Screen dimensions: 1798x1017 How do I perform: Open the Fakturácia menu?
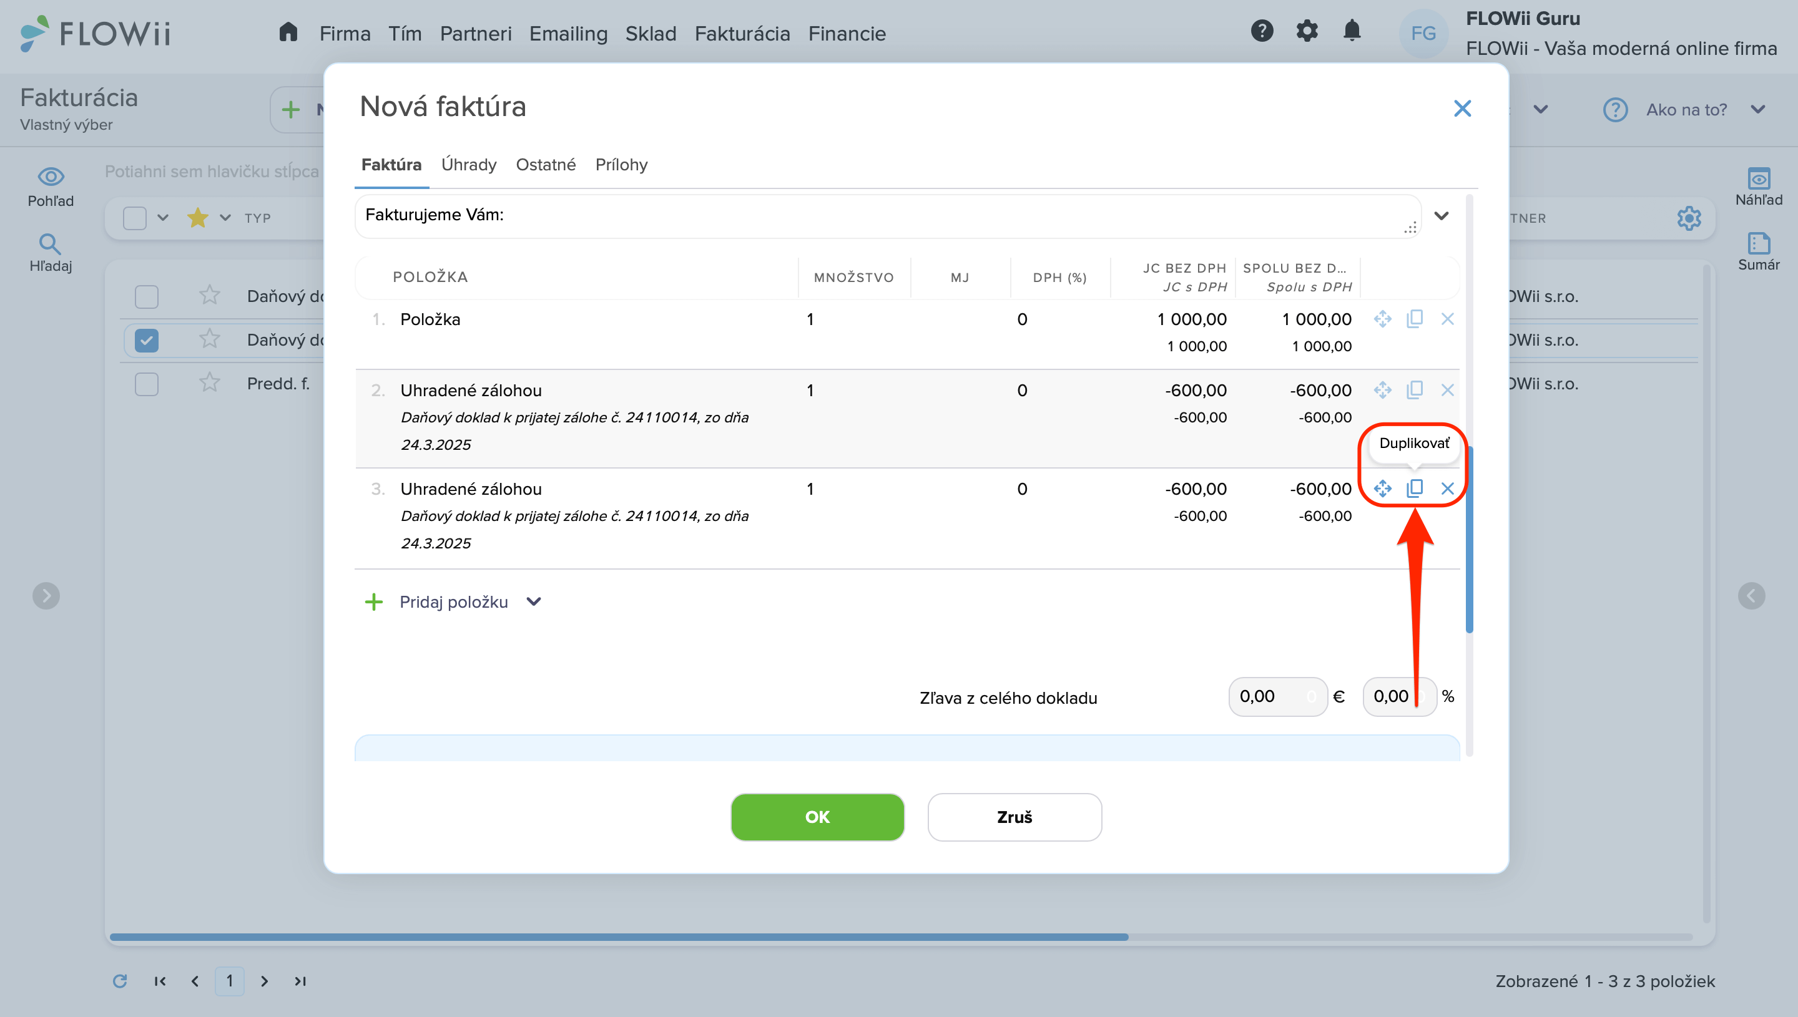coord(742,34)
